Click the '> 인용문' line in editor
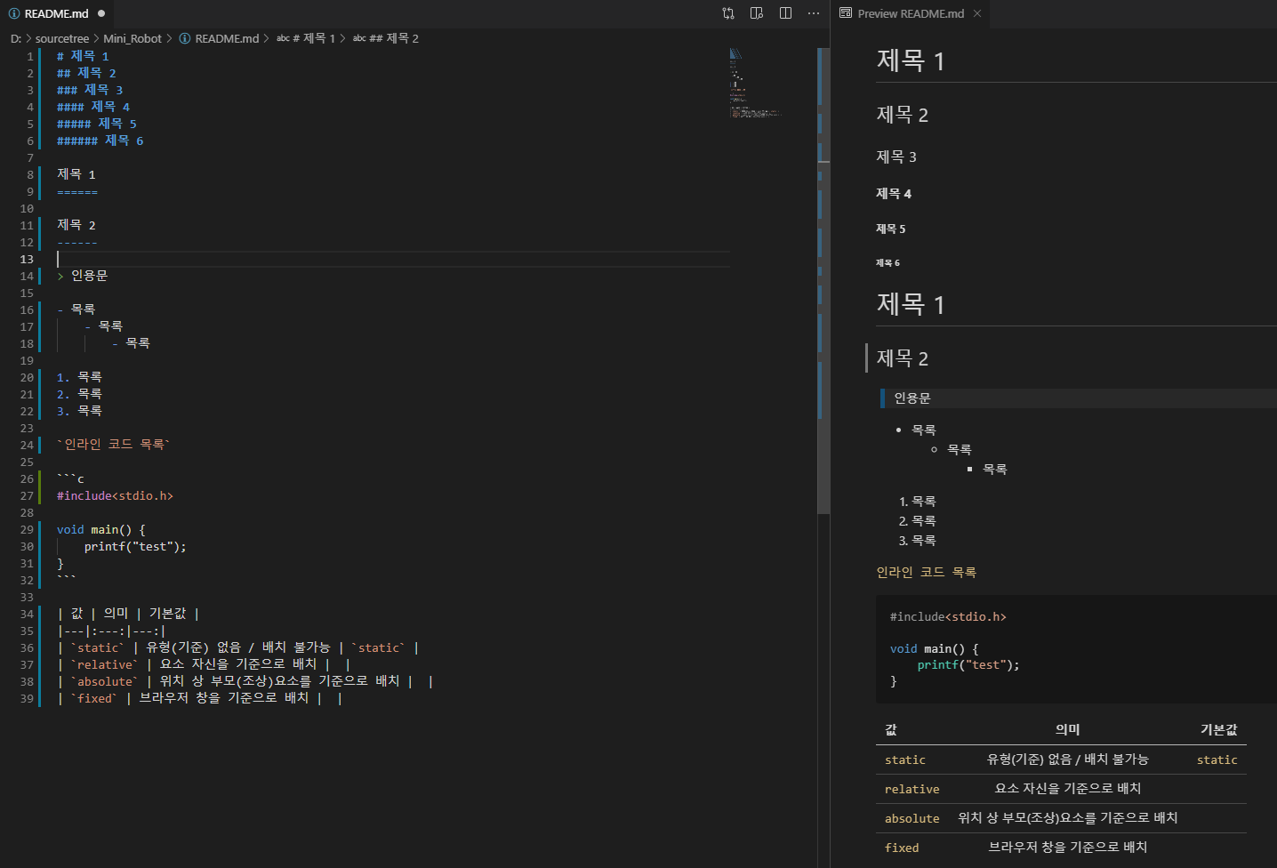Image resolution: width=1277 pixels, height=868 pixels. click(x=82, y=276)
